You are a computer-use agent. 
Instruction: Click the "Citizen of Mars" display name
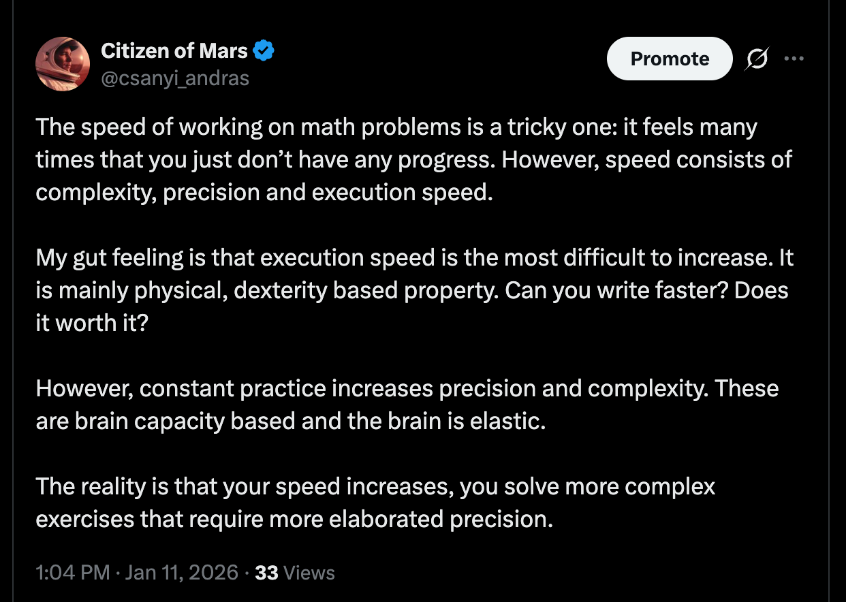174,50
